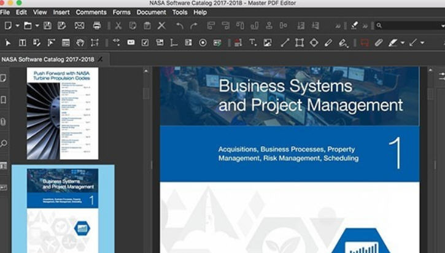Select the Pencil drawing tool
This screenshot has height=253, width=445.
(328, 42)
